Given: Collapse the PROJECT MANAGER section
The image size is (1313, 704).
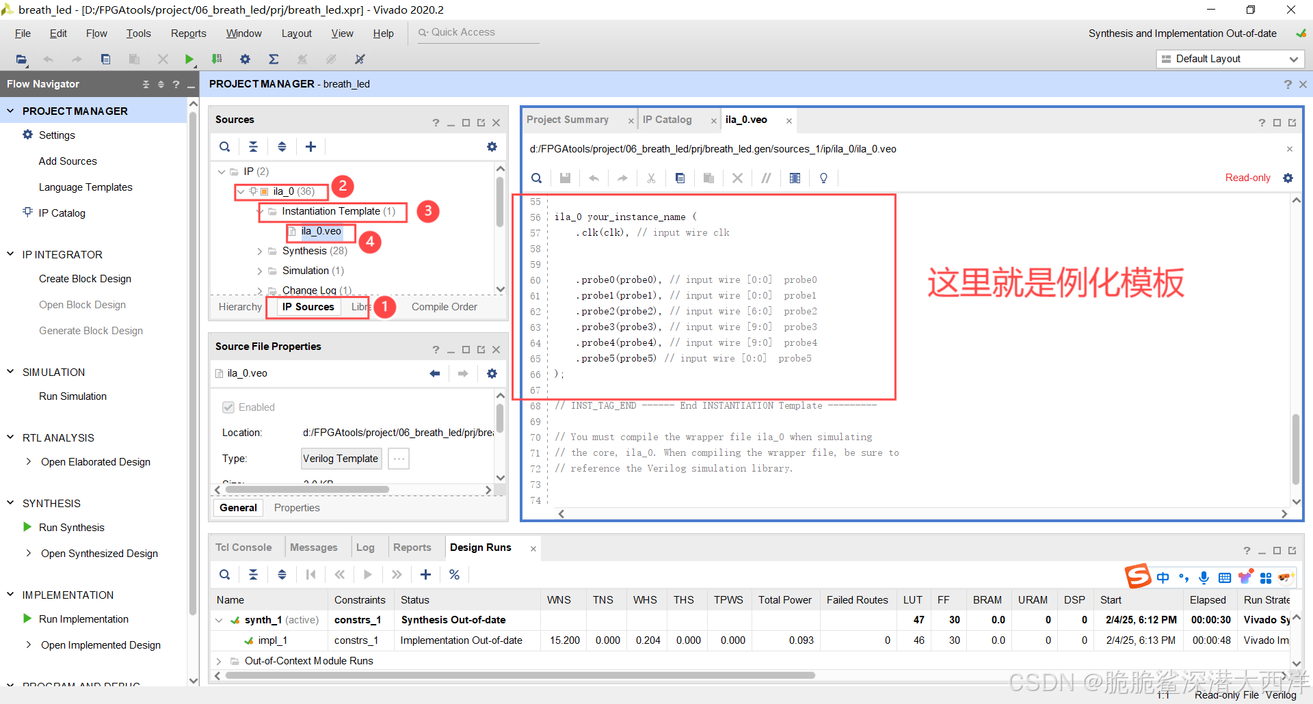Looking at the screenshot, I should 10,111.
